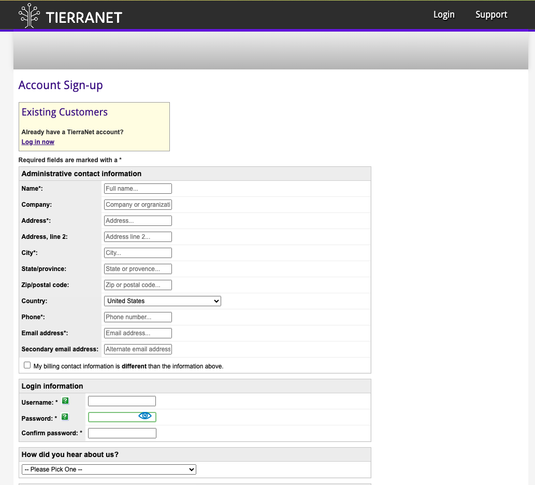Check the different billing contact information box

27,365
